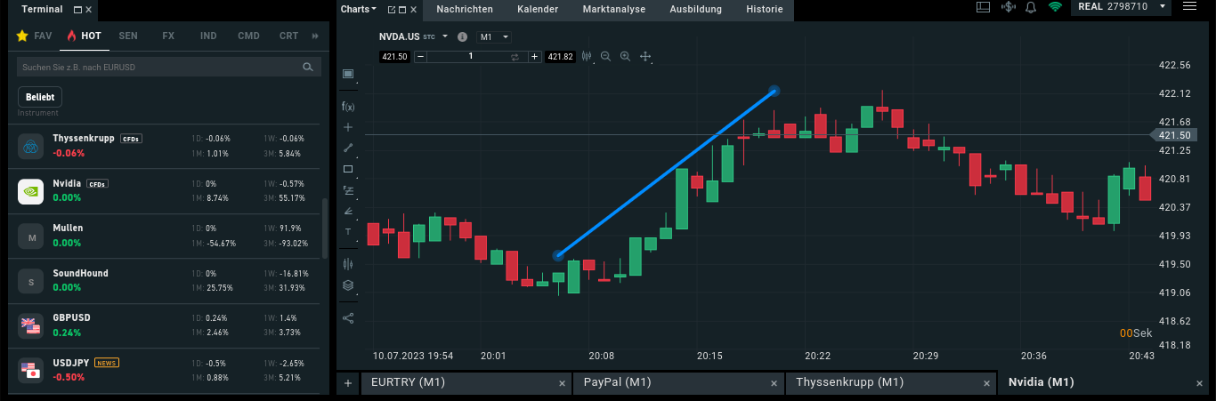Click the 421.82 buy price button
The height and width of the screenshot is (401, 1216).
(561, 56)
